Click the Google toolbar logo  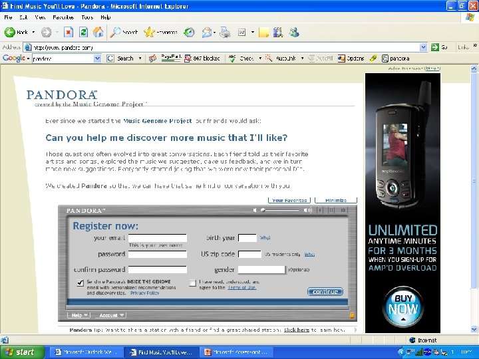tap(14, 58)
